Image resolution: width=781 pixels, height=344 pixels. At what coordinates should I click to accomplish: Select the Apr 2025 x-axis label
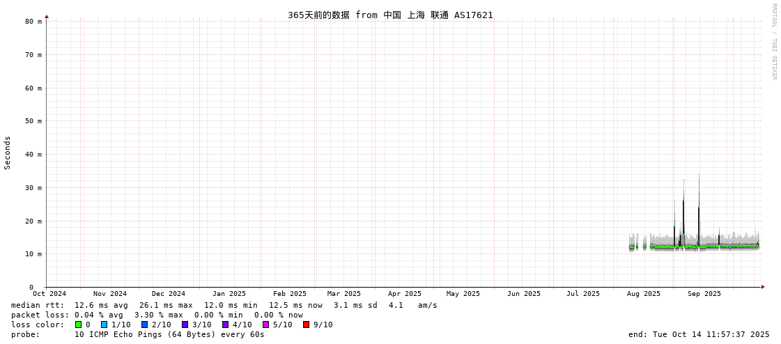pos(404,294)
